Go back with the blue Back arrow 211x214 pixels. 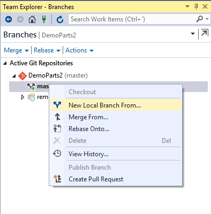pos(9,19)
